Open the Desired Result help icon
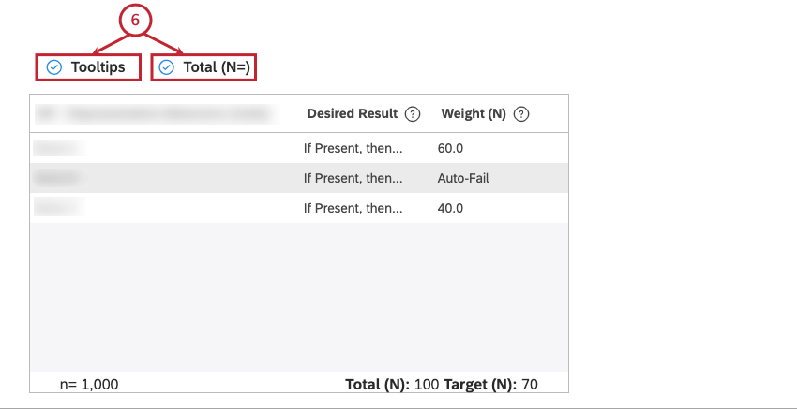The width and height of the screenshot is (797, 411). 413,114
